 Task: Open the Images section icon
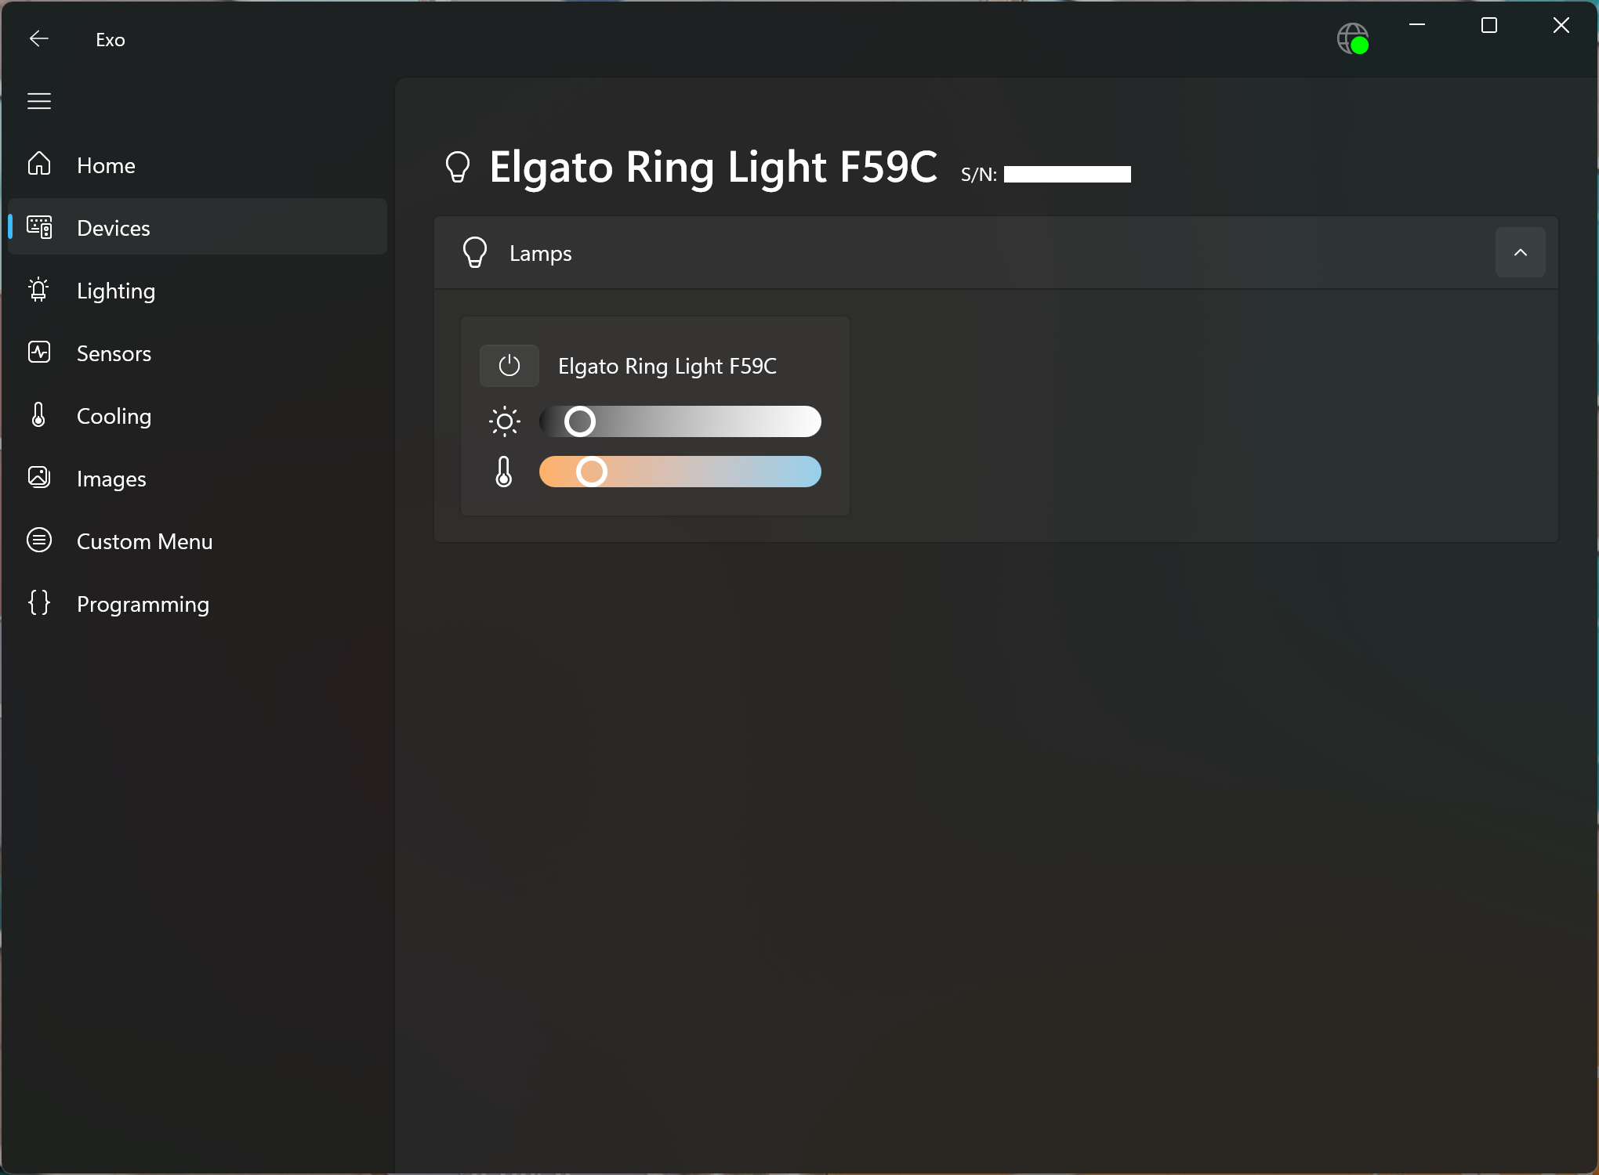click(x=39, y=477)
